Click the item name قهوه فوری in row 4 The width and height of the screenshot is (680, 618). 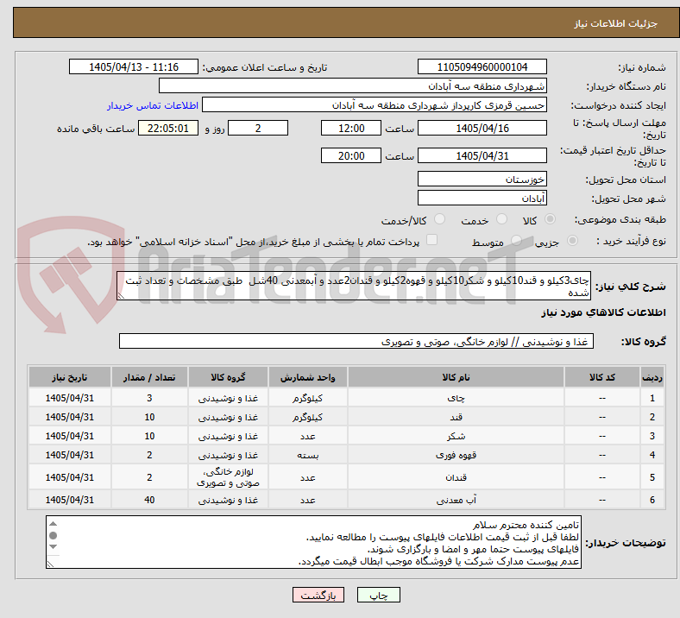(456, 456)
